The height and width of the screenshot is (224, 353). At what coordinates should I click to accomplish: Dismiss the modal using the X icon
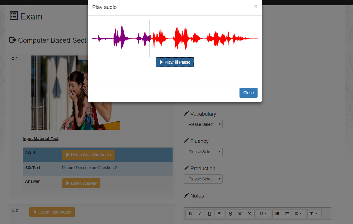256,6
